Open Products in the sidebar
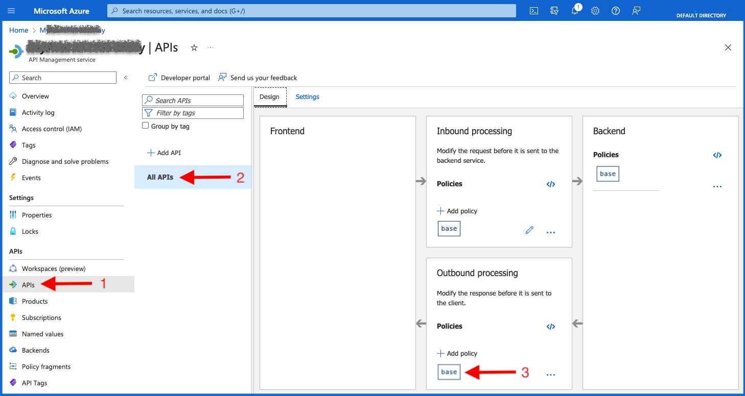The height and width of the screenshot is (396, 745). (35, 301)
